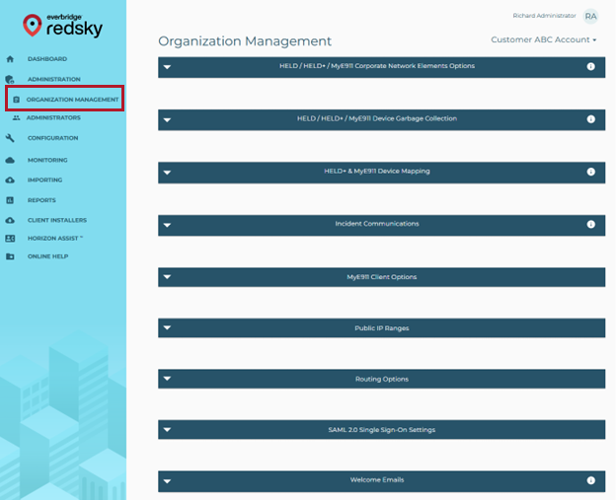Click the Administrators people icon

pos(16,117)
